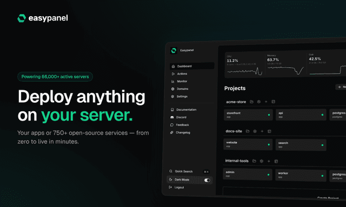
Task: Open the Documentation link
Action: [x=186, y=110]
